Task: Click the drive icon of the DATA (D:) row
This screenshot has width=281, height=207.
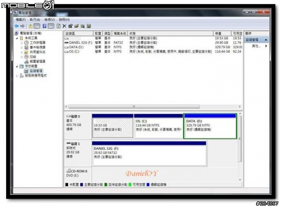Action: pyautogui.click(x=66, y=47)
